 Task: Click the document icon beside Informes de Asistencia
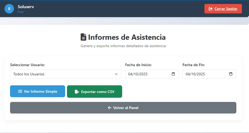[83, 37]
